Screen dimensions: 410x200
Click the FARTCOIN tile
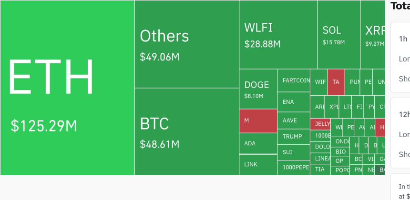(x=294, y=81)
